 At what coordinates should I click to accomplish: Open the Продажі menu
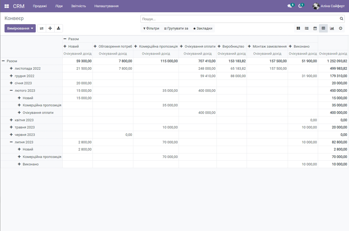(40, 6)
